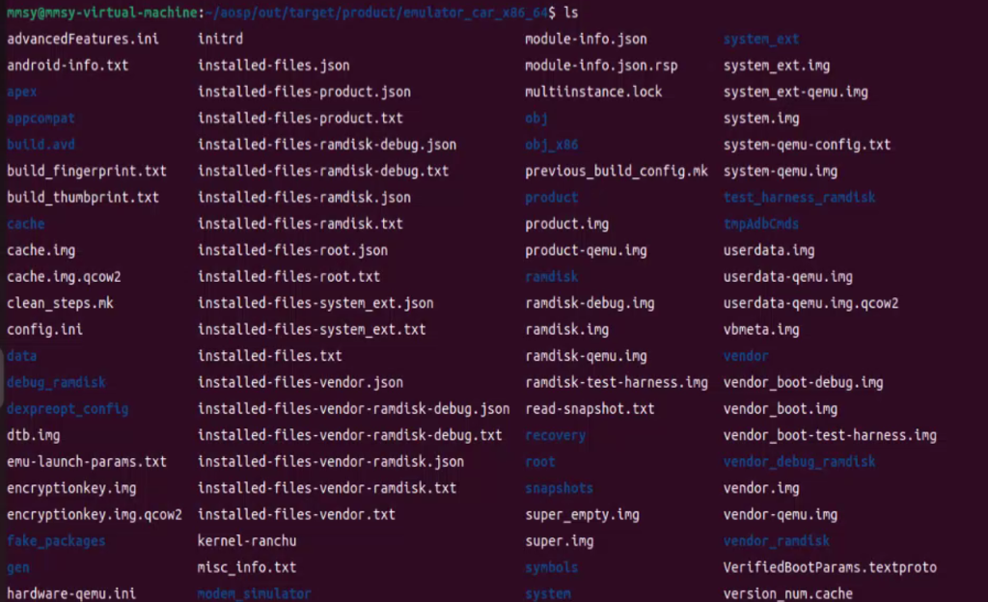
Task: Click kernel-ranchu in the listing
Action: tap(246, 541)
